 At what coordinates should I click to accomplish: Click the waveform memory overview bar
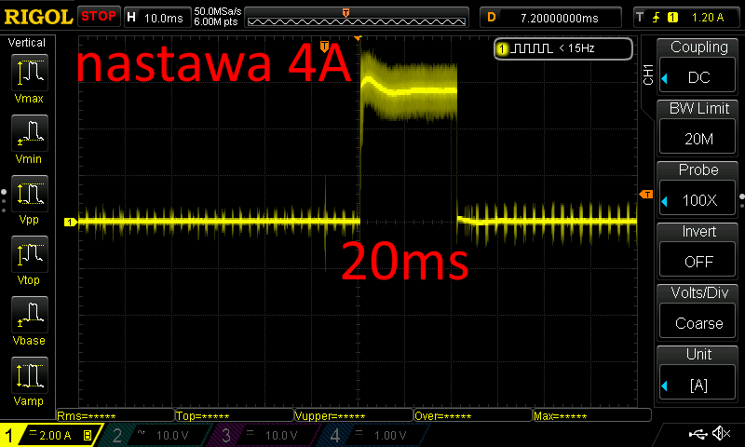tap(357, 18)
